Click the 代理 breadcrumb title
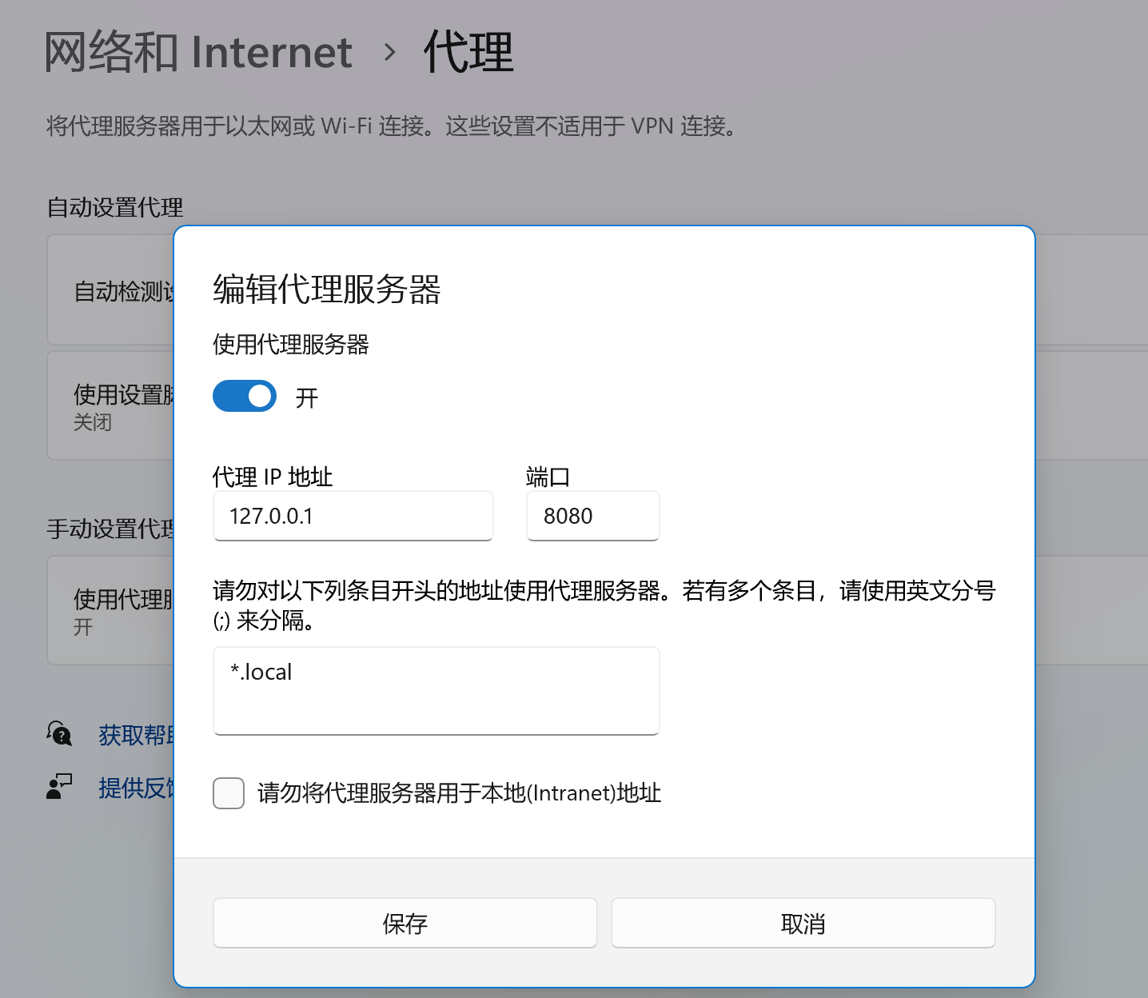Viewport: 1148px width, 998px height. pyautogui.click(x=468, y=53)
